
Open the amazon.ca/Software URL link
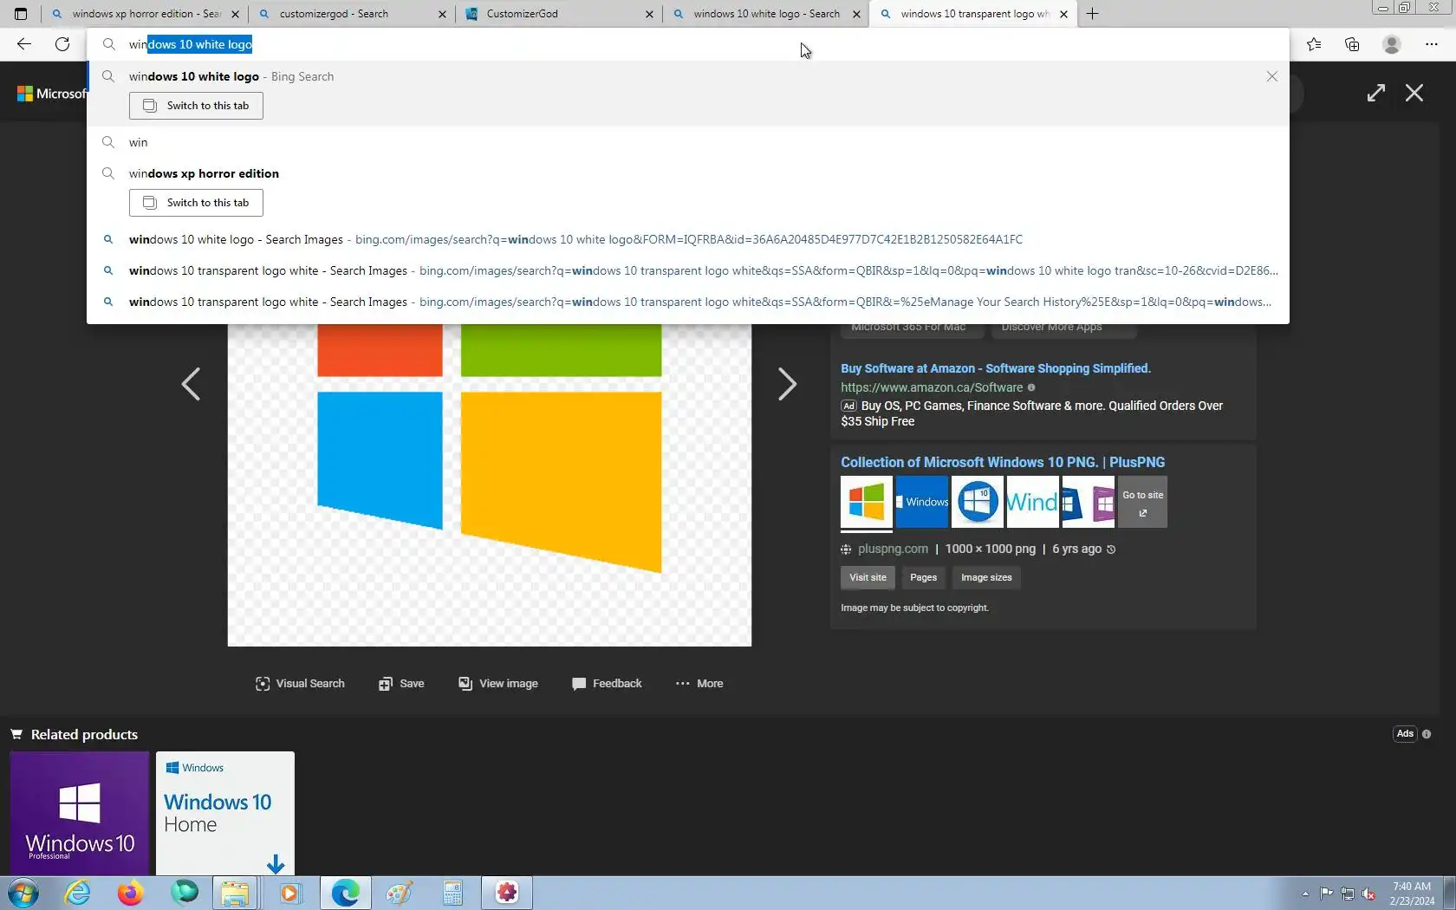[x=932, y=387]
